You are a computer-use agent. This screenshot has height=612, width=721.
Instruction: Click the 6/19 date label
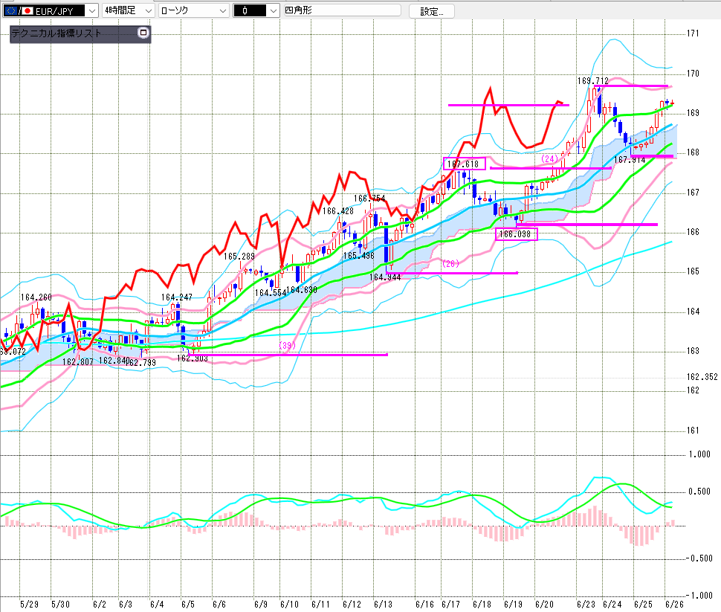coord(513,604)
